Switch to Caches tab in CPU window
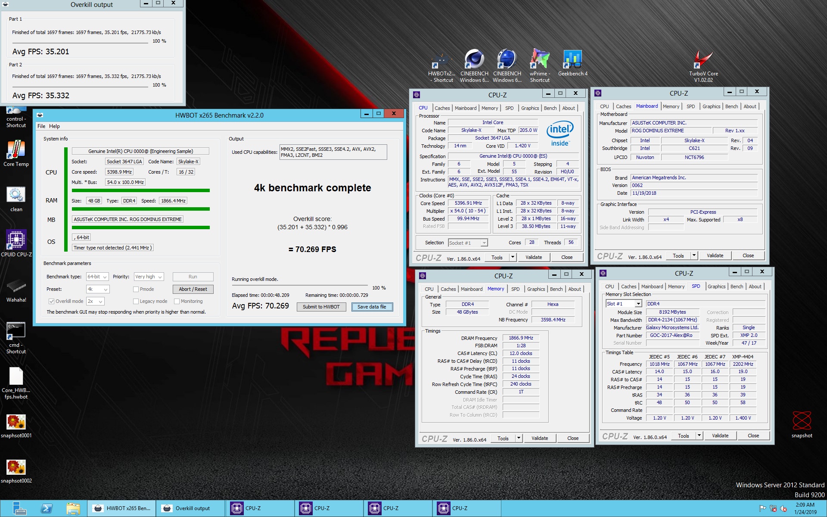Image resolution: width=827 pixels, height=517 pixels. pos(442,108)
